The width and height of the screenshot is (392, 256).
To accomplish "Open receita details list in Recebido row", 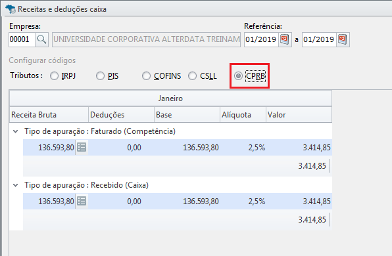I will pyautogui.click(x=82, y=201).
